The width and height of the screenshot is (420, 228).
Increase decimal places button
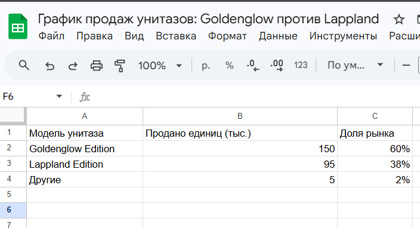point(277,66)
